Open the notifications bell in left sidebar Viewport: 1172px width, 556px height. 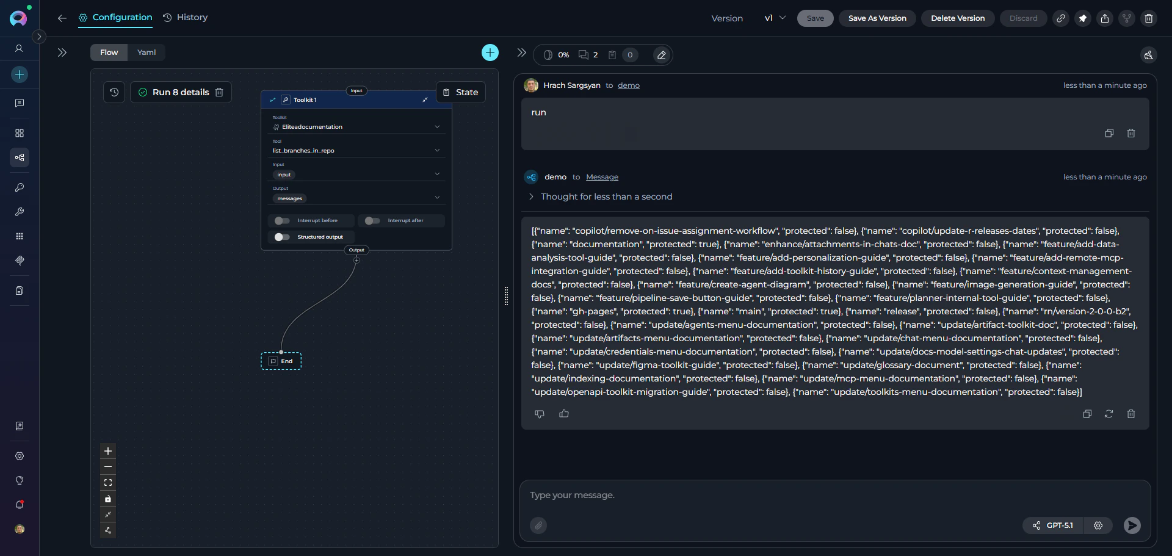[20, 505]
